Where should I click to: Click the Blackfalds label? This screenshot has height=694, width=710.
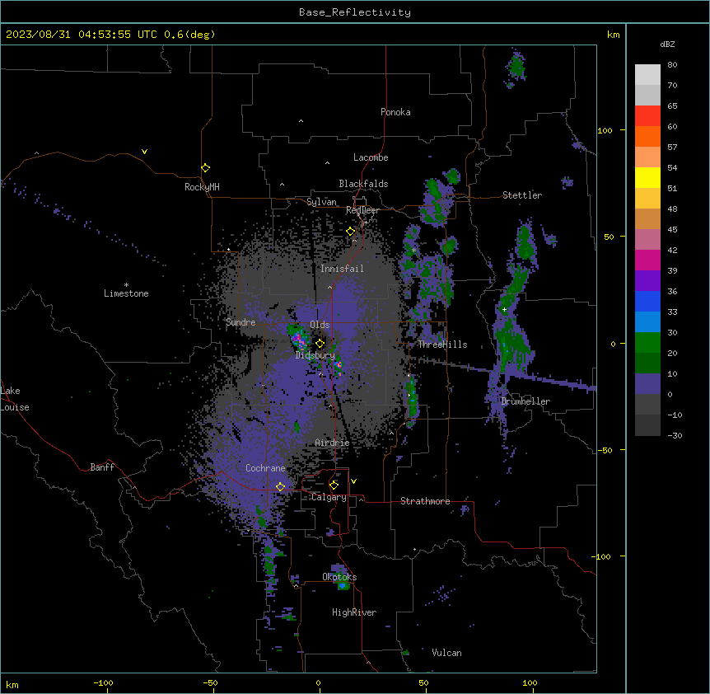363,184
